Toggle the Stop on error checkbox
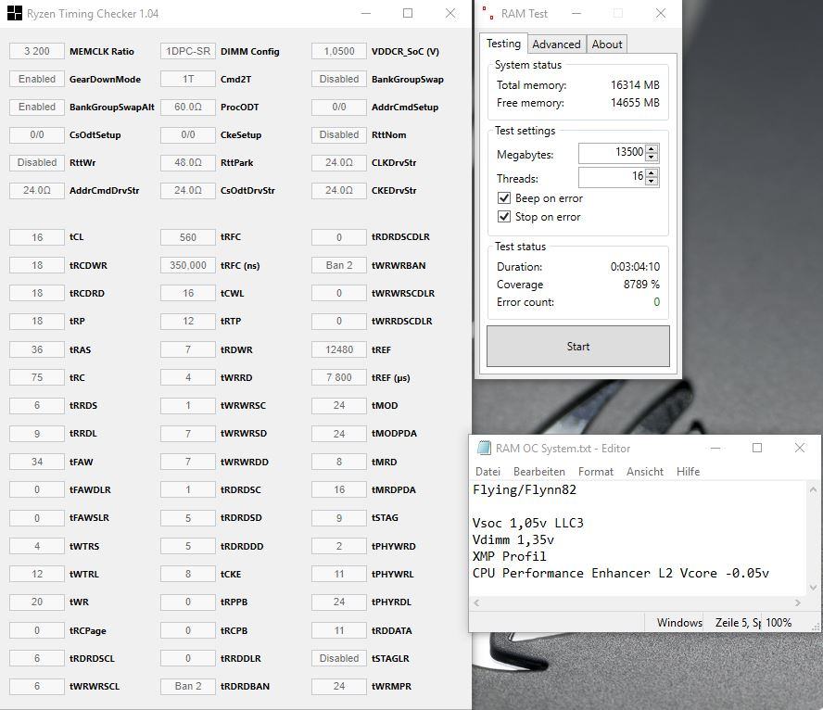The width and height of the screenshot is (823, 710). pyautogui.click(x=504, y=216)
